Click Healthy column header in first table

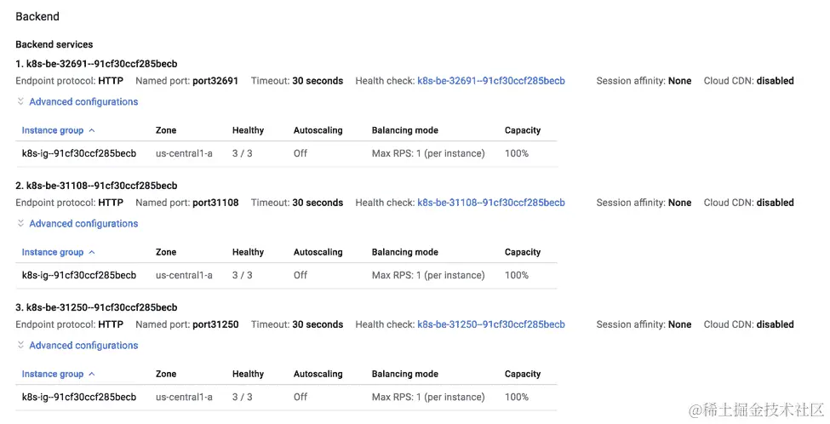point(248,130)
